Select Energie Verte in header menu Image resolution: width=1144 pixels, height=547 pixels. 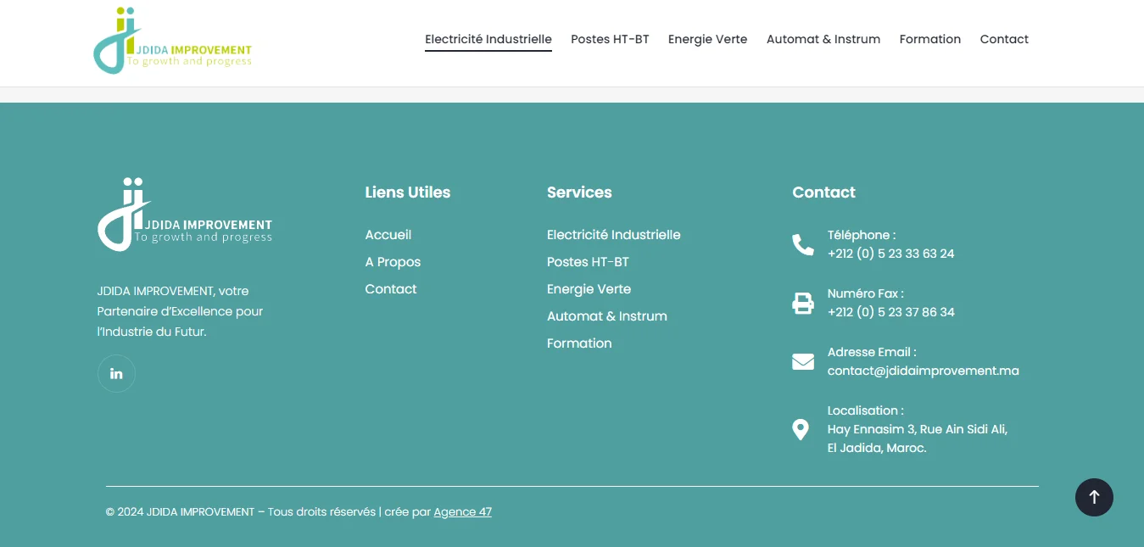point(707,39)
